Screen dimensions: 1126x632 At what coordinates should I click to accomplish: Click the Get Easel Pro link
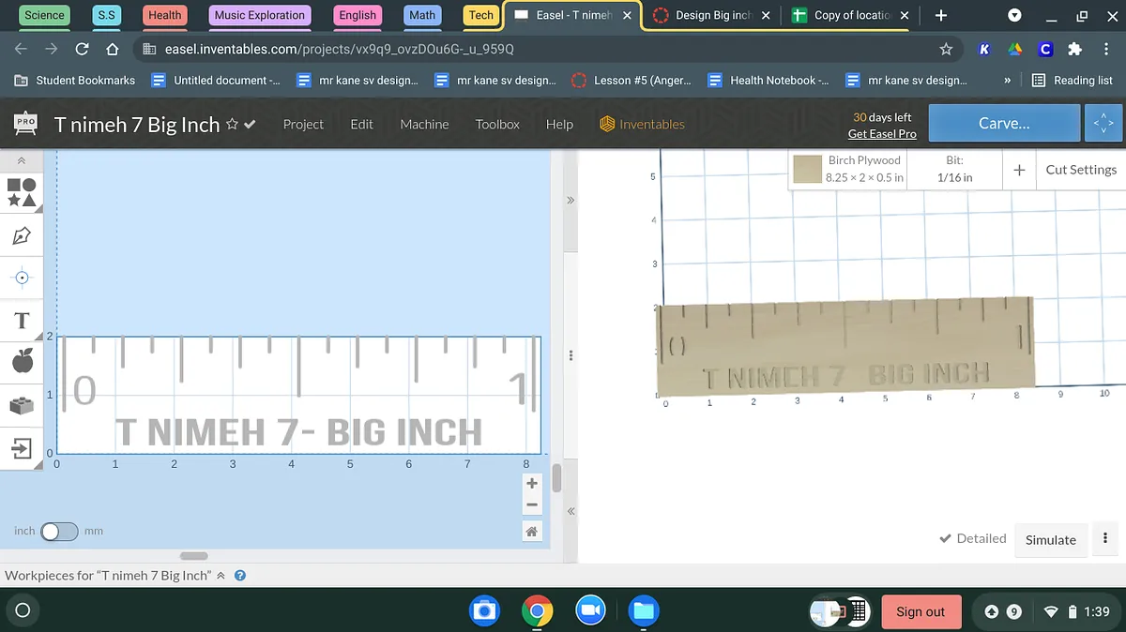click(882, 134)
